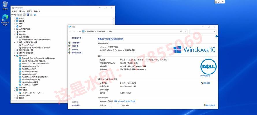Viewport: 257px width, 115px height.
Task: Click the 系统和安全 breadcrumb in address bar
Action: pyautogui.click(x=101, y=32)
